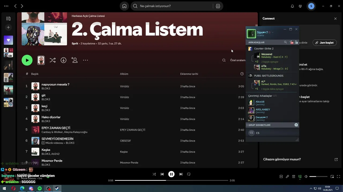Seek within the song progress bar
The width and height of the screenshot is (343, 192).
click(x=171, y=181)
